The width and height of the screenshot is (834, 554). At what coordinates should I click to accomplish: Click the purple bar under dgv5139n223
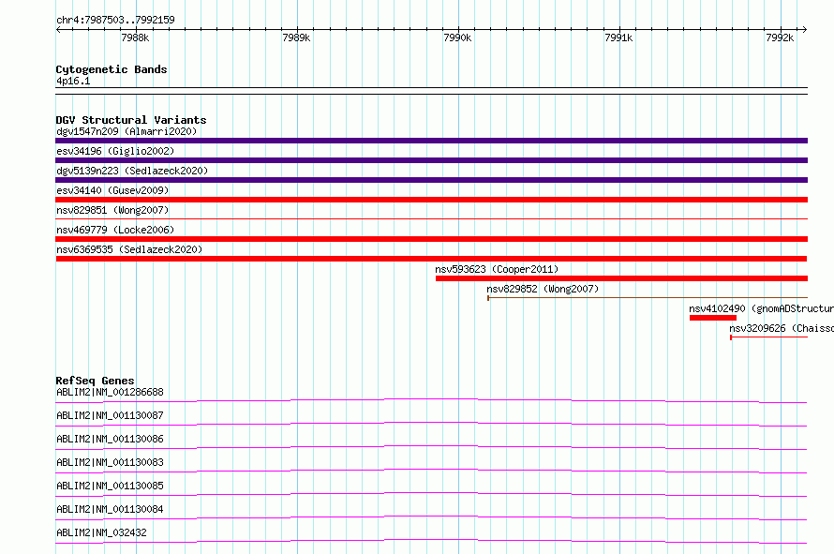click(x=431, y=180)
